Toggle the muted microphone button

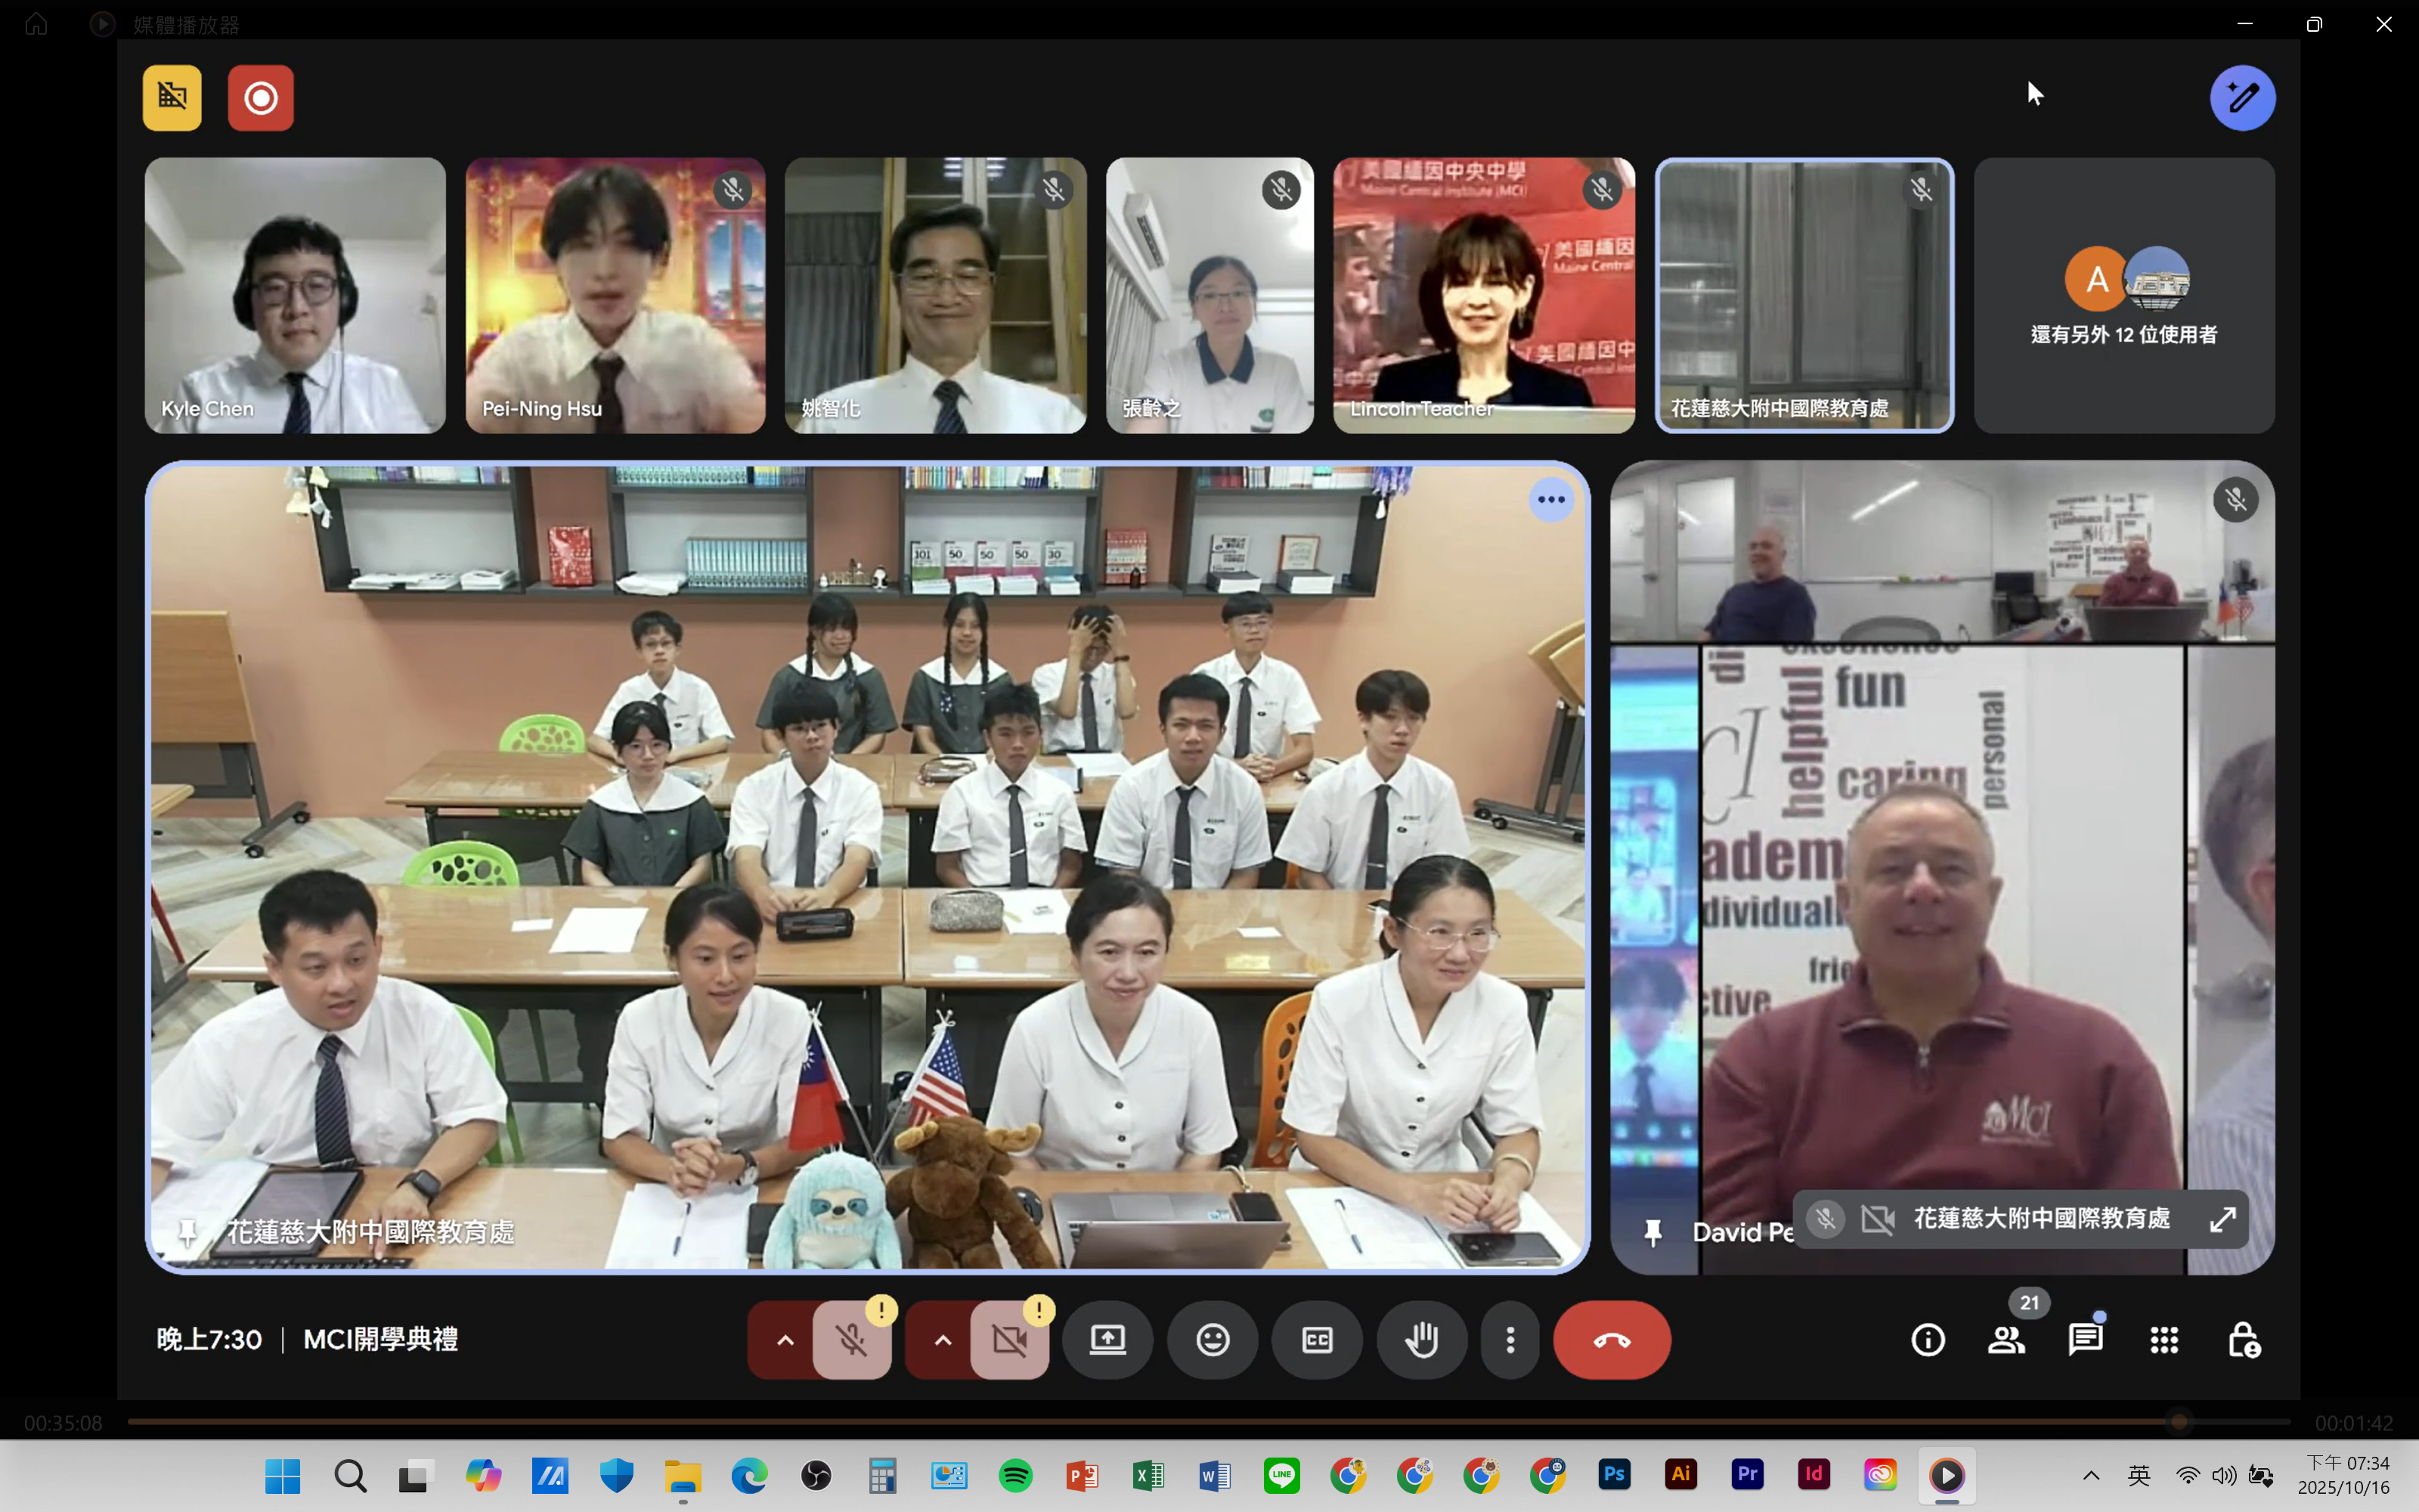[852, 1340]
